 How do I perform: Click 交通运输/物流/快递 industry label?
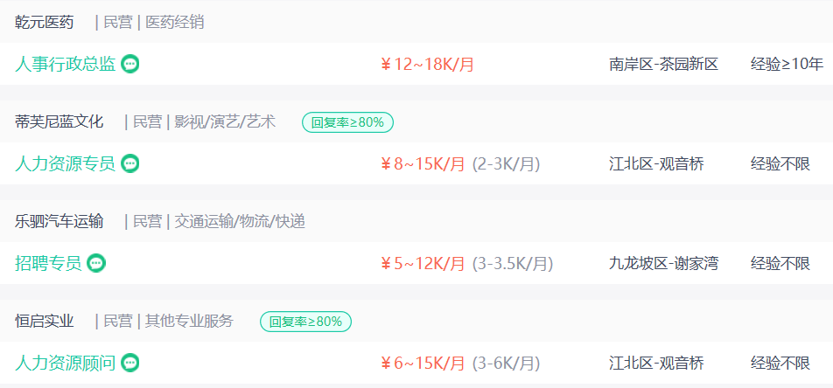click(240, 221)
